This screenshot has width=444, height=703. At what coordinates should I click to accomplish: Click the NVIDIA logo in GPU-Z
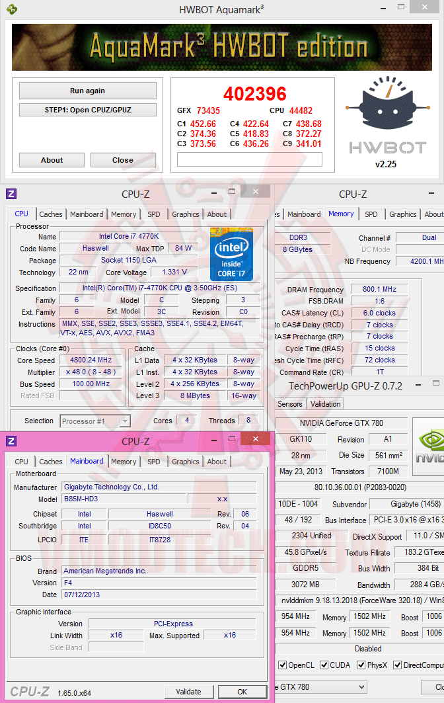pyautogui.click(x=429, y=446)
